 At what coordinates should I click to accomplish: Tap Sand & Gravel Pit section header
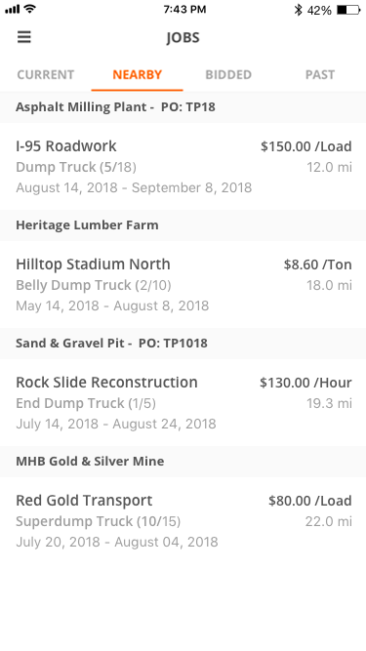pos(183,344)
